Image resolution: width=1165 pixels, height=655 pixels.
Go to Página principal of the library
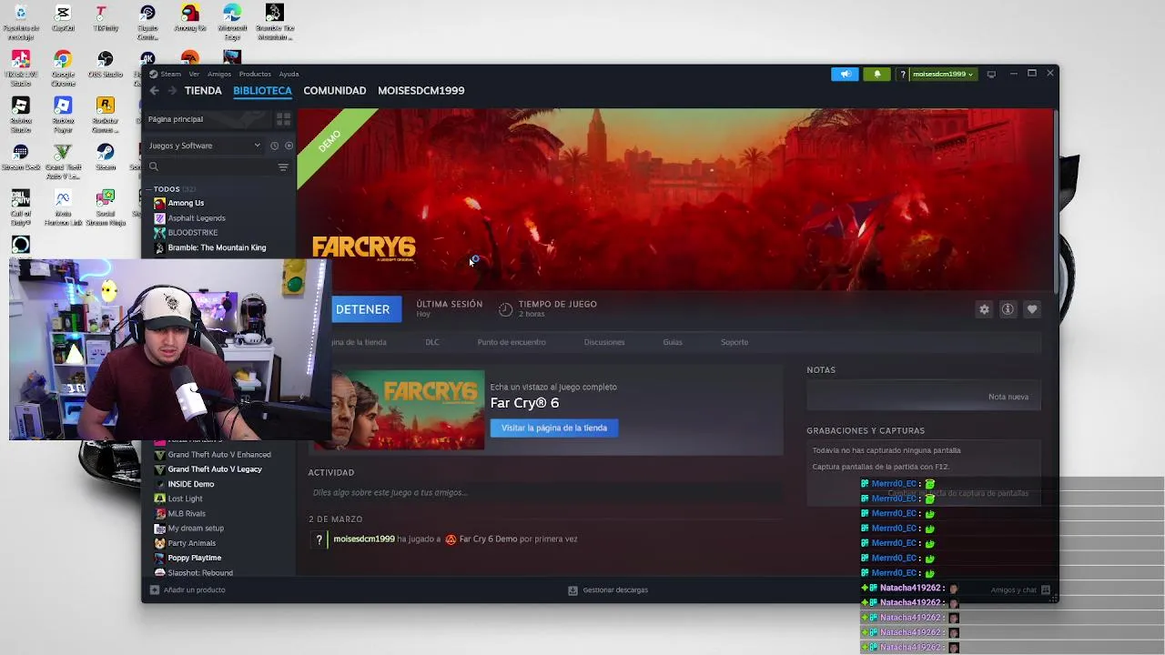(176, 119)
